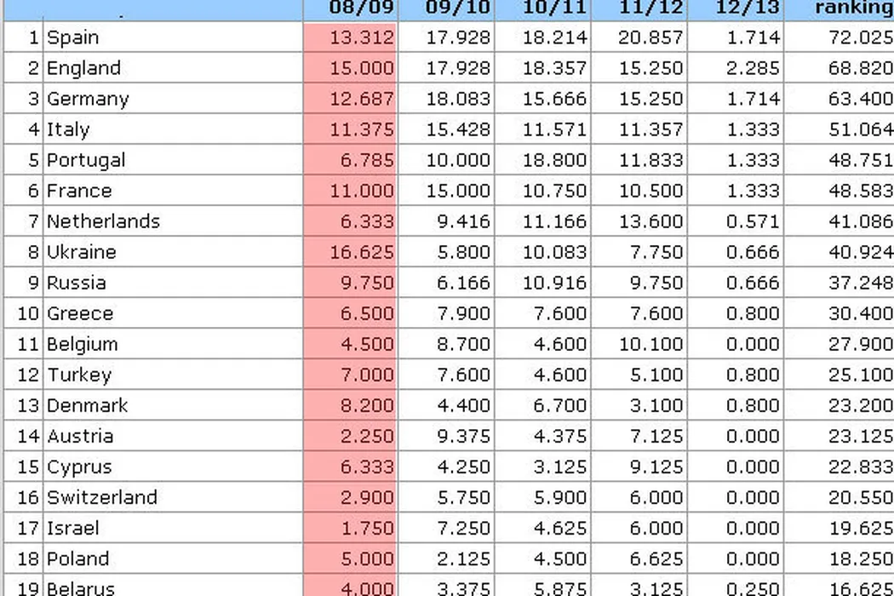
Task: Select Portugal's 10/11 value 18.800
Action: click(554, 160)
